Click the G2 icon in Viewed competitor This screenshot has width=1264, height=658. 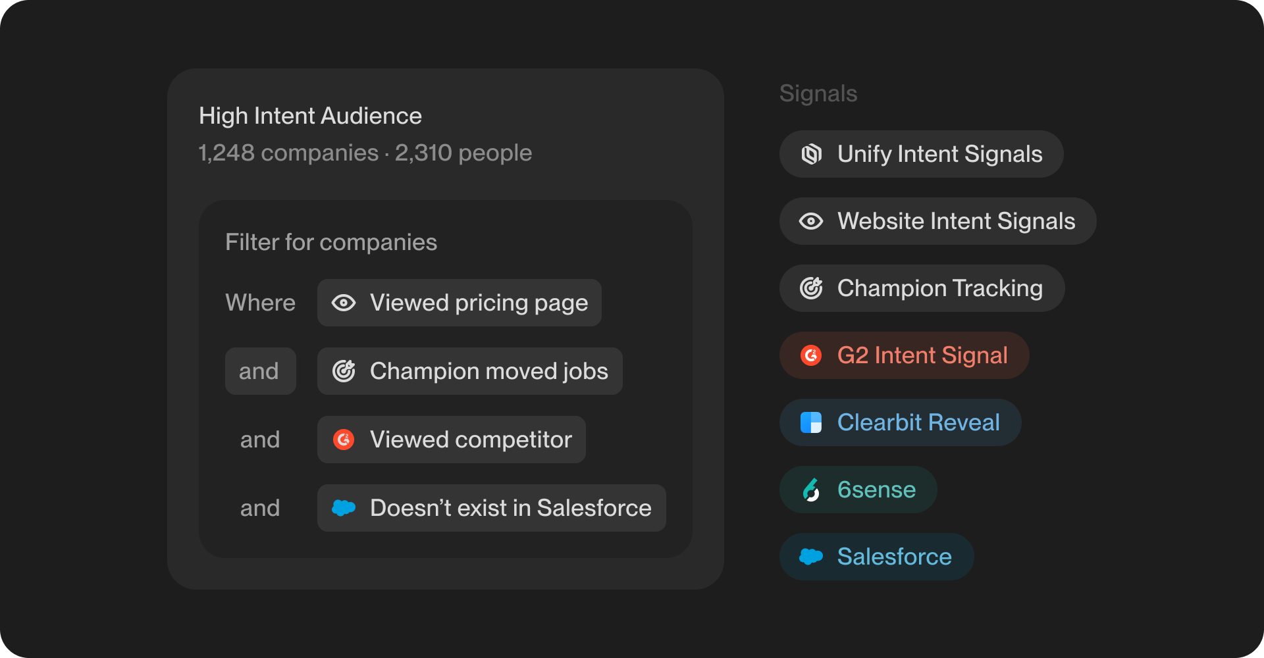[x=344, y=440]
